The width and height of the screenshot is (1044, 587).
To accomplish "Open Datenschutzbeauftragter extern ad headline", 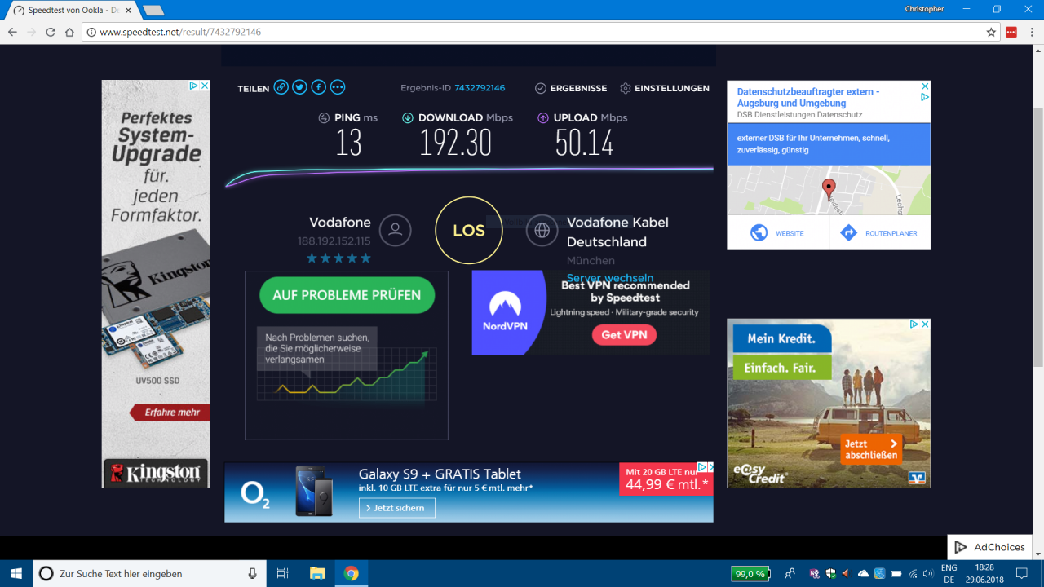I will coord(808,98).
